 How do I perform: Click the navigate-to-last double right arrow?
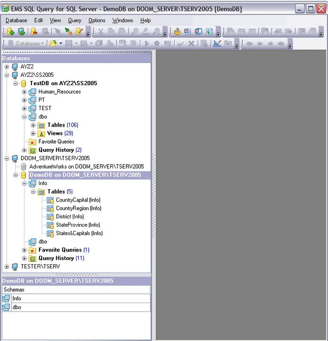(281, 44)
